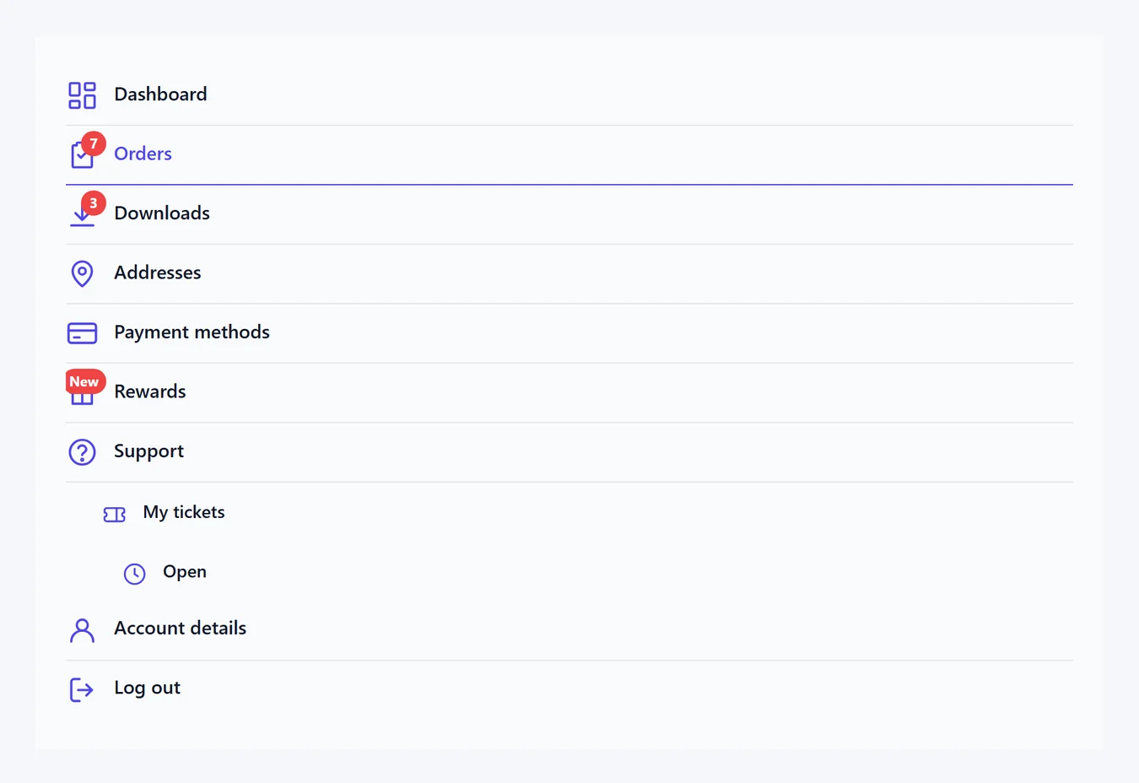Screen dimensions: 1139x783
Task: Open the Dashboard menu item
Action: [x=569, y=95]
